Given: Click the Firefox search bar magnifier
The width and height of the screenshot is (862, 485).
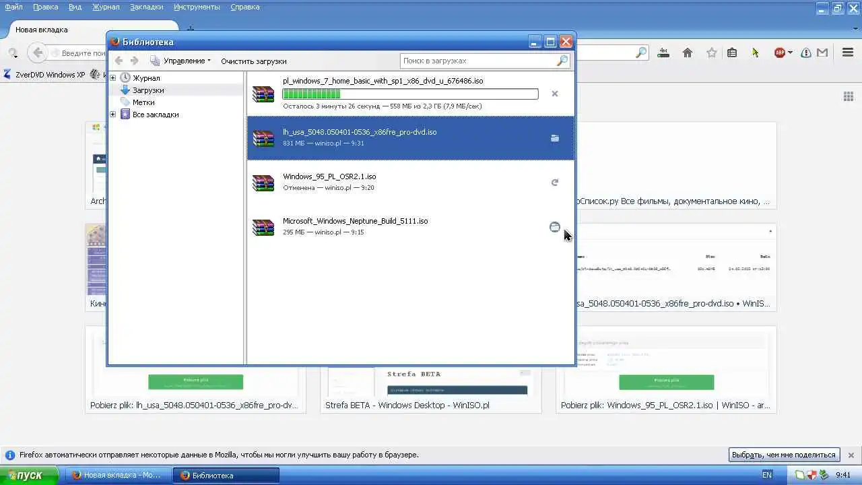Looking at the screenshot, I should pyautogui.click(x=641, y=53).
